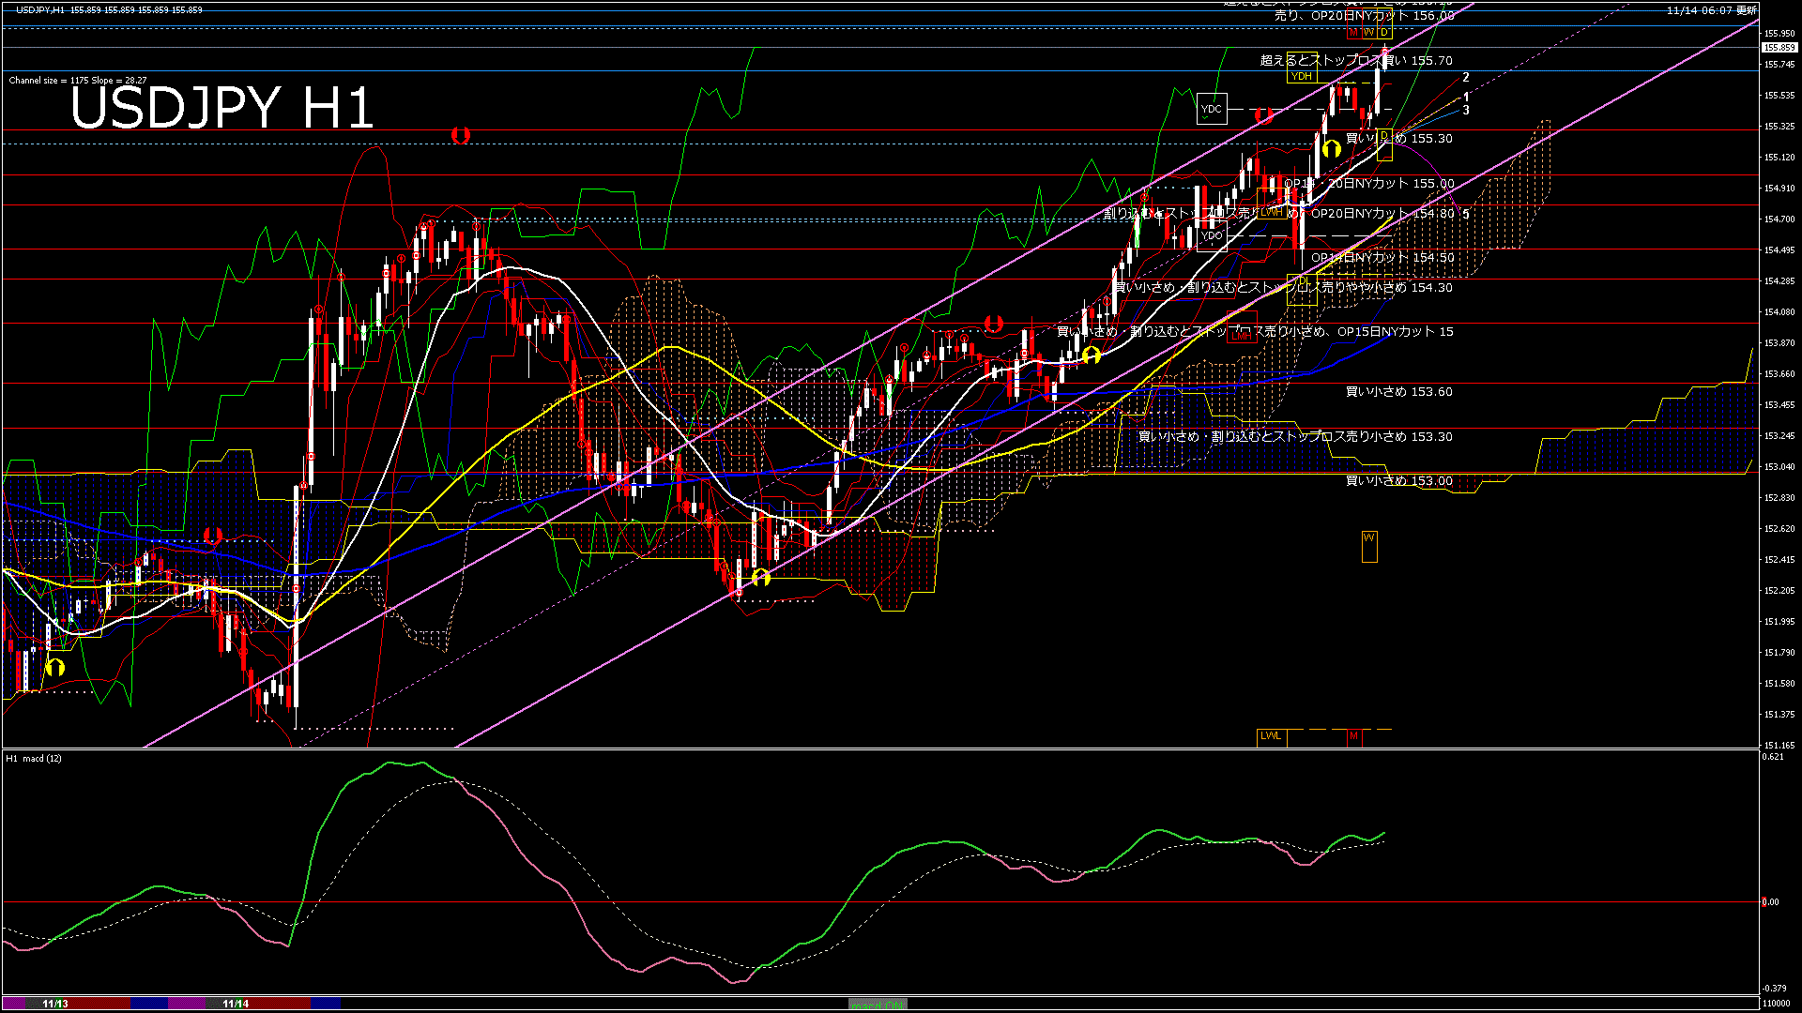The image size is (1802, 1013).
Task: Click the 買い小さめ 155.30 annotation
Action: tap(1398, 138)
